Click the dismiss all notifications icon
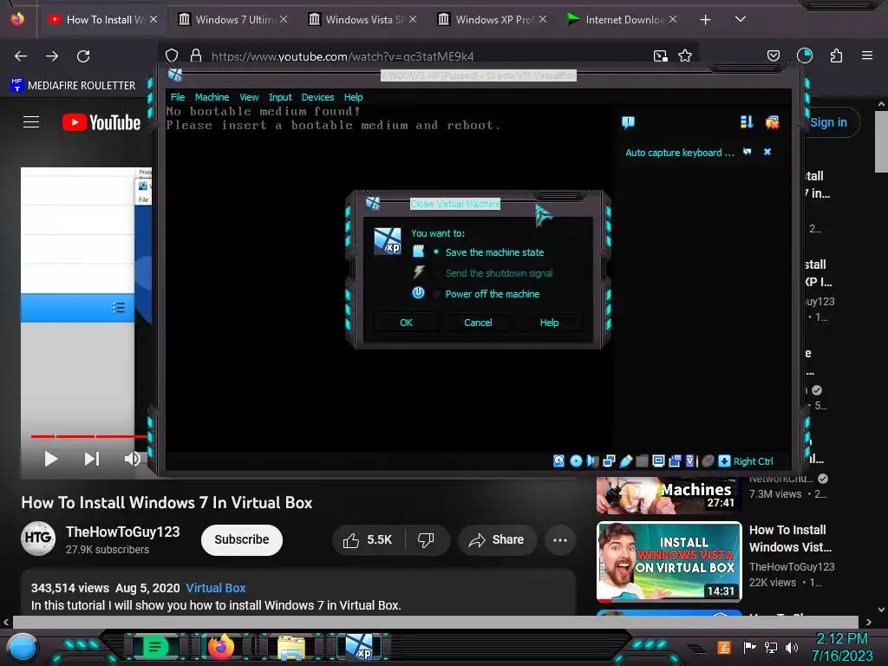The width and height of the screenshot is (888, 666). pyautogui.click(x=772, y=122)
